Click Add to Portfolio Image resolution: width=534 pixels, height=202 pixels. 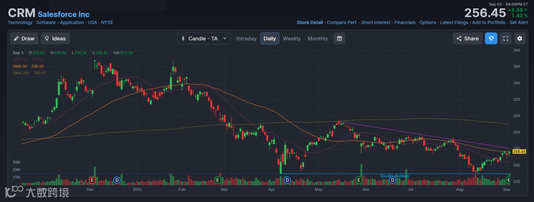[489, 22]
